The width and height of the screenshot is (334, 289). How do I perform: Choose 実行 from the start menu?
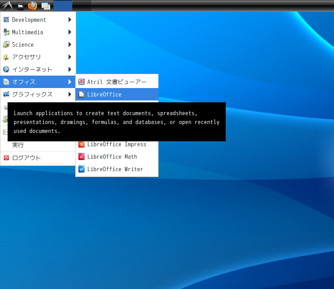pos(38,145)
